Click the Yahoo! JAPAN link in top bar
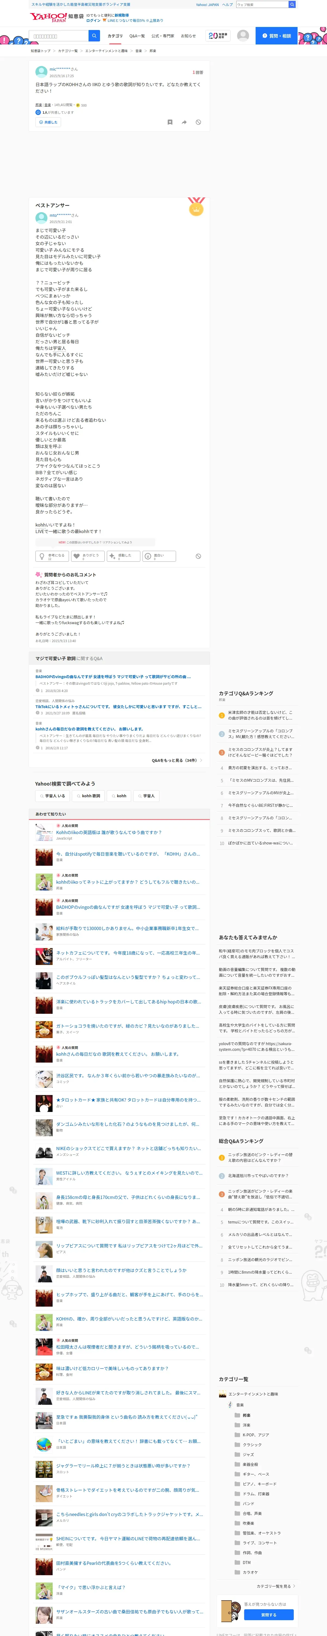This screenshot has width=327, height=1636. [207, 4]
